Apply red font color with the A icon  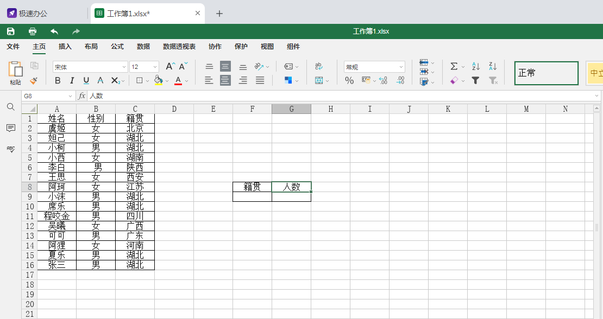178,80
